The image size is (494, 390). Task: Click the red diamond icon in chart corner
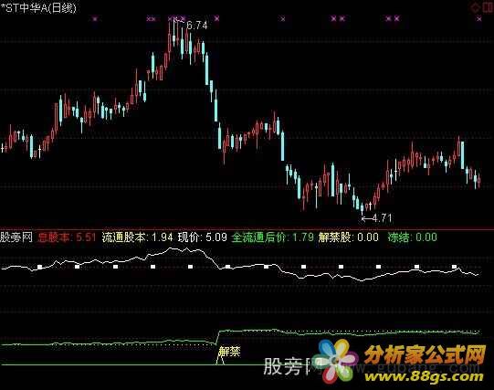[x=475, y=7]
